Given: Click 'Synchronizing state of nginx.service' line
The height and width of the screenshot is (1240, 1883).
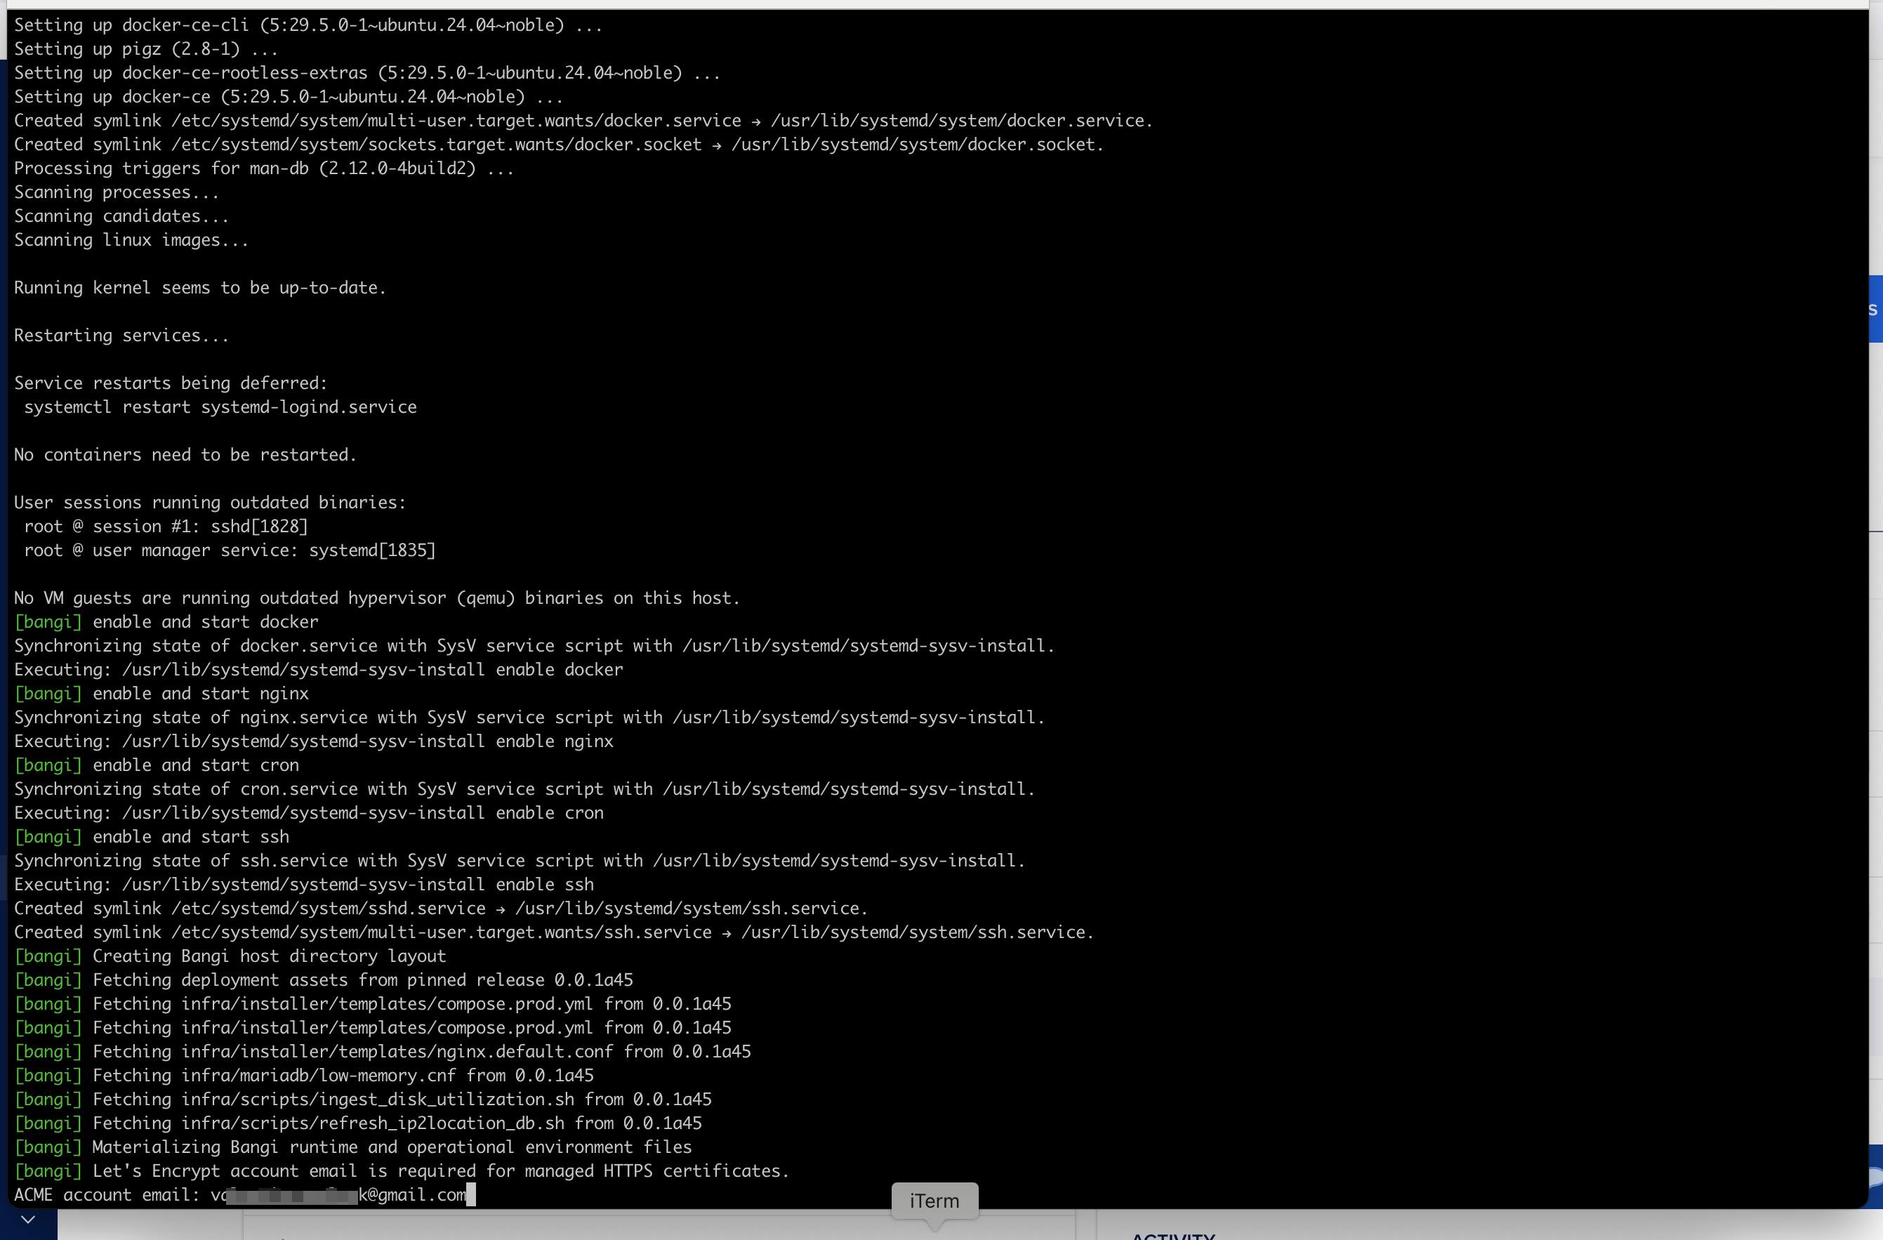Looking at the screenshot, I should (x=529, y=718).
